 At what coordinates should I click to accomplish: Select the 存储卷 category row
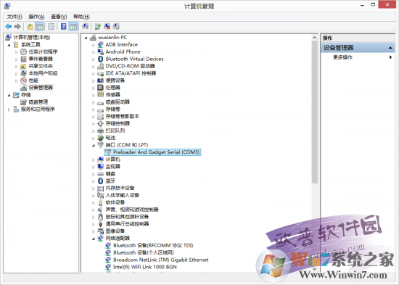pos(112,110)
